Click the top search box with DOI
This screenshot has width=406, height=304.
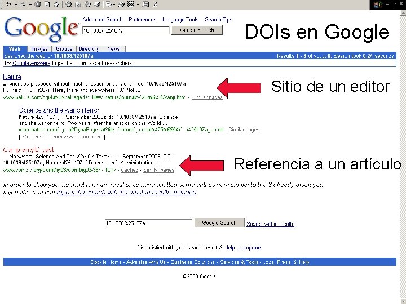tap(126, 30)
